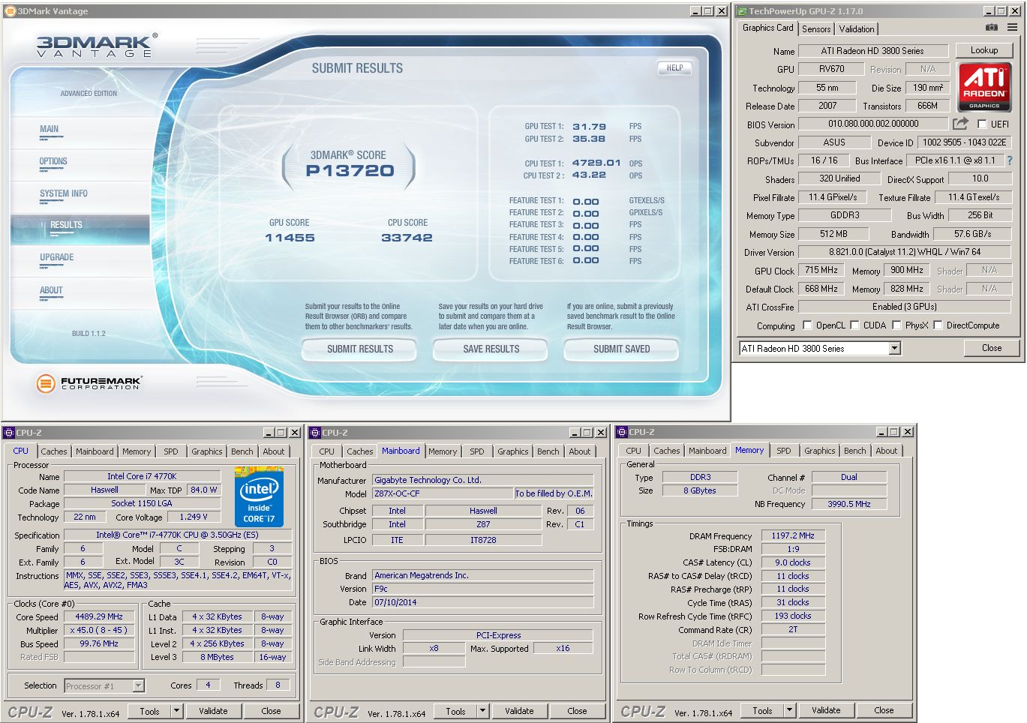This screenshot has height=723, width=1027.
Task: Click the ATI CrossFire Enabled (3 GPUs) field
Action: click(905, 307)
